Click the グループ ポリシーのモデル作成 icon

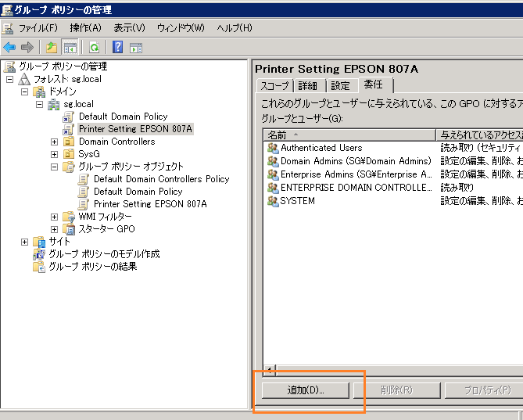[39, 254]
